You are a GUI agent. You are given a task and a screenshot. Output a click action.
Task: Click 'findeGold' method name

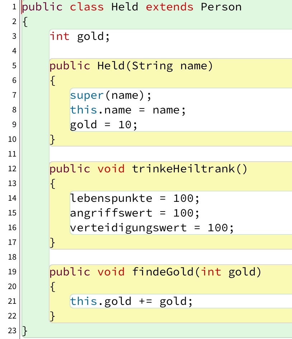tap(163, 272)
